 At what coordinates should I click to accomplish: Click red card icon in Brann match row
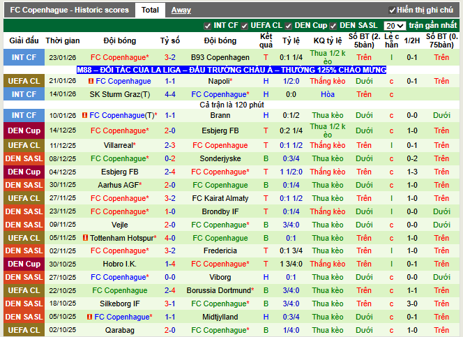click(84, 115)
